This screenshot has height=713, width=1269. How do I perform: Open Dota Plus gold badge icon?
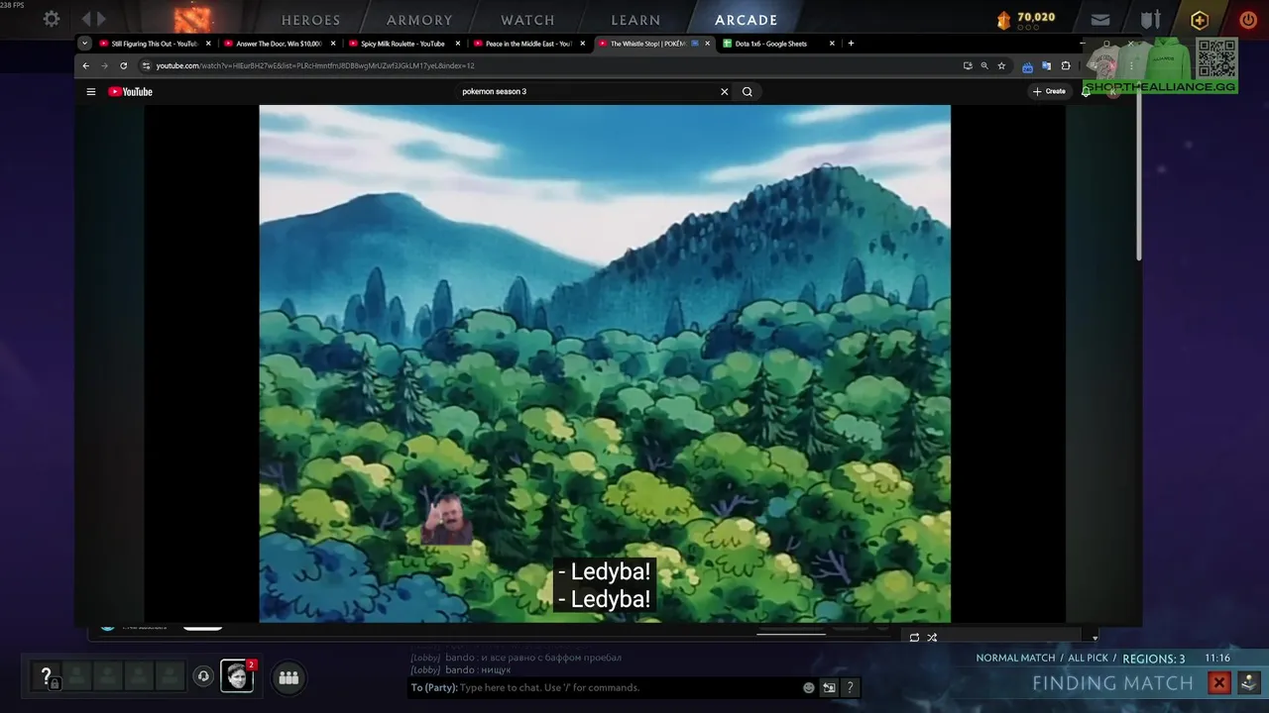1200,20
